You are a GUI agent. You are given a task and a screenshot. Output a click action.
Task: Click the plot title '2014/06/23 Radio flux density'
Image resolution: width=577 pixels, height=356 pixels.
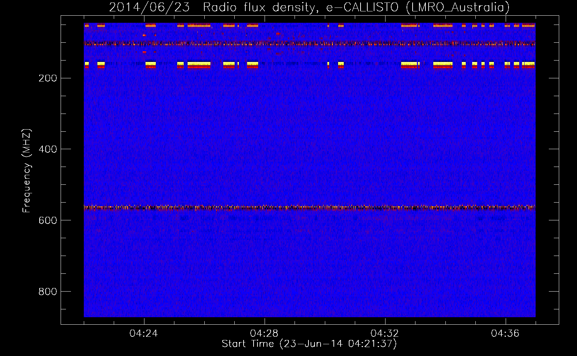click(309, 7)
